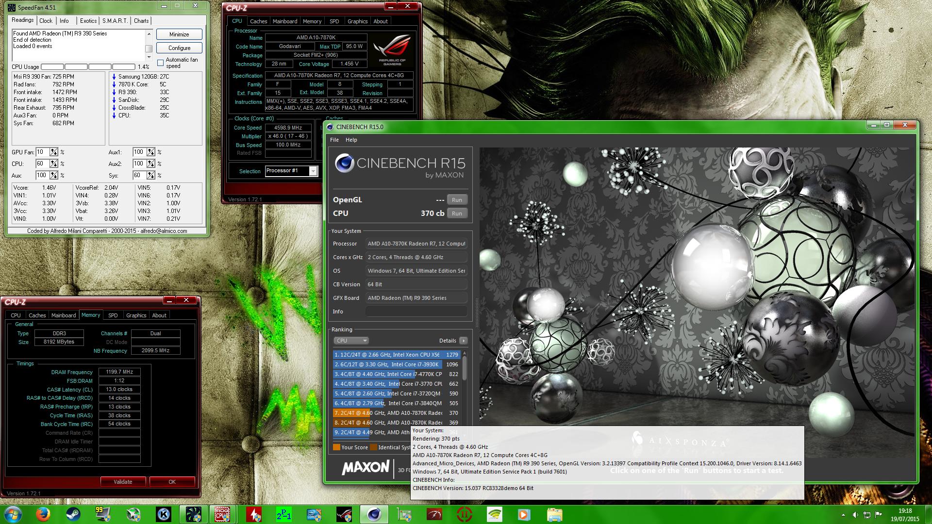Click the taskbar clock 19:18
The width and height of the screenshot is (932, 524).
tap(905, 511)
